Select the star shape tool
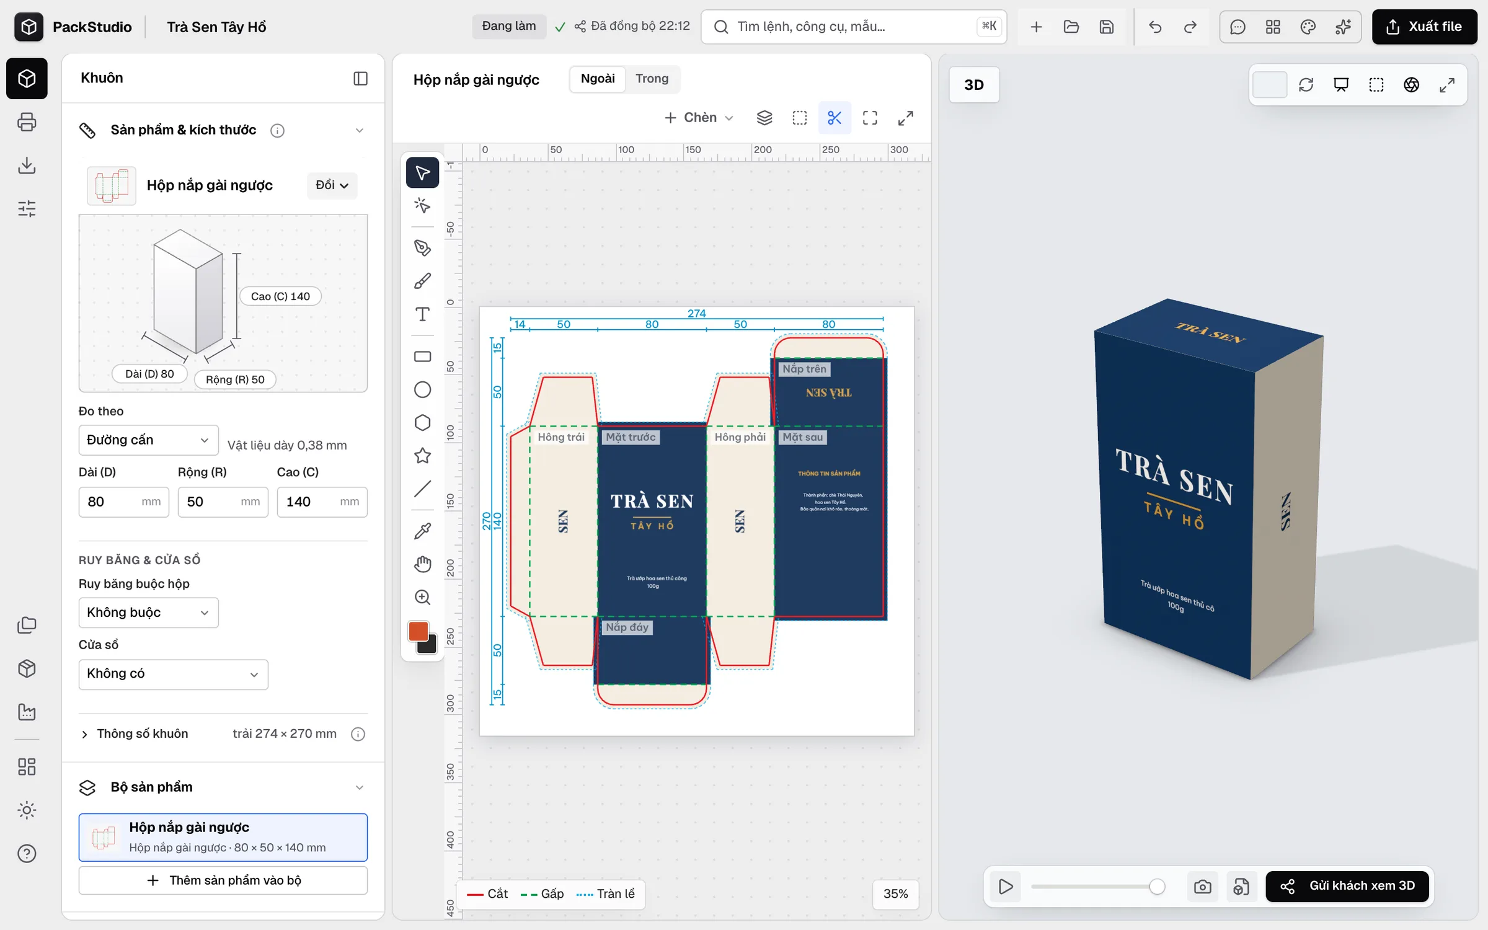Screen dimensions: 1488x930 [x=422, y=456]
